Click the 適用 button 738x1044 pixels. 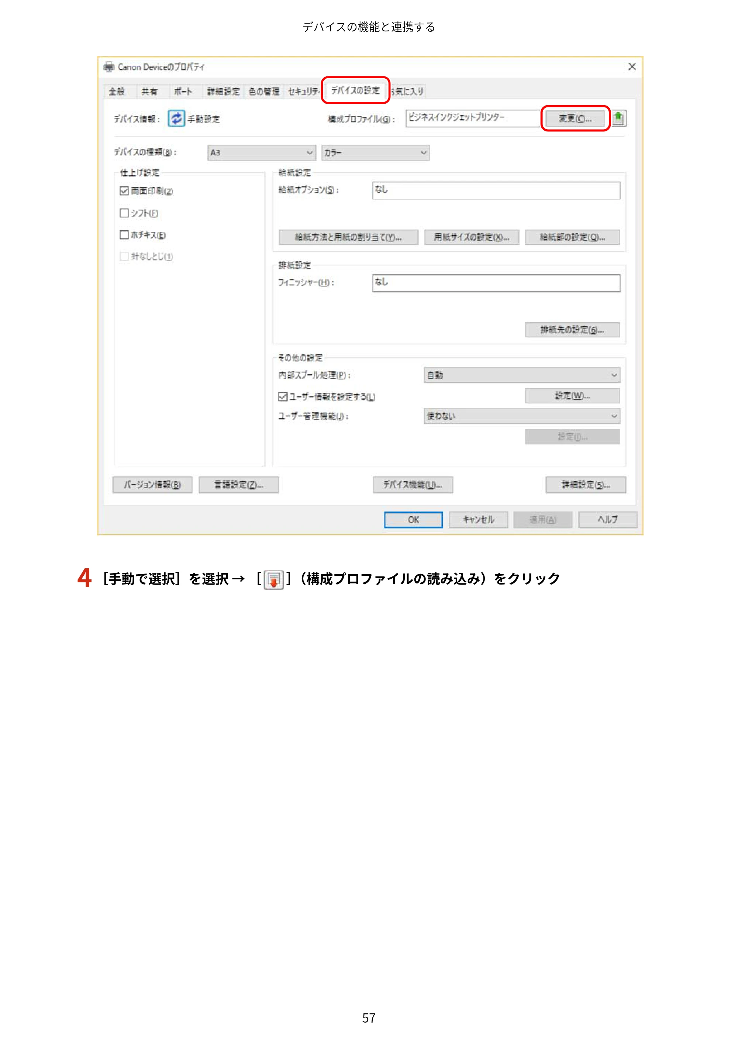(x=543, y=520)
